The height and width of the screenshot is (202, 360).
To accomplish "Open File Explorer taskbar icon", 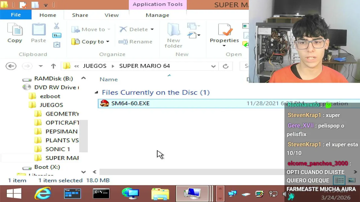I will click(x=160, y=194).
